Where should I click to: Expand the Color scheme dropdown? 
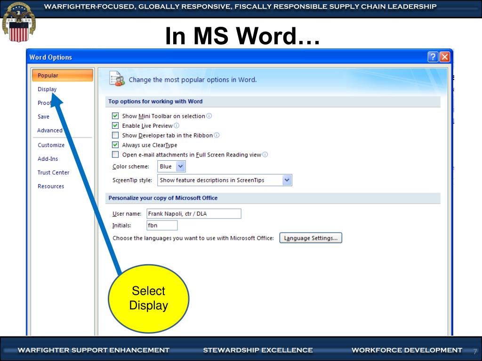180,166
